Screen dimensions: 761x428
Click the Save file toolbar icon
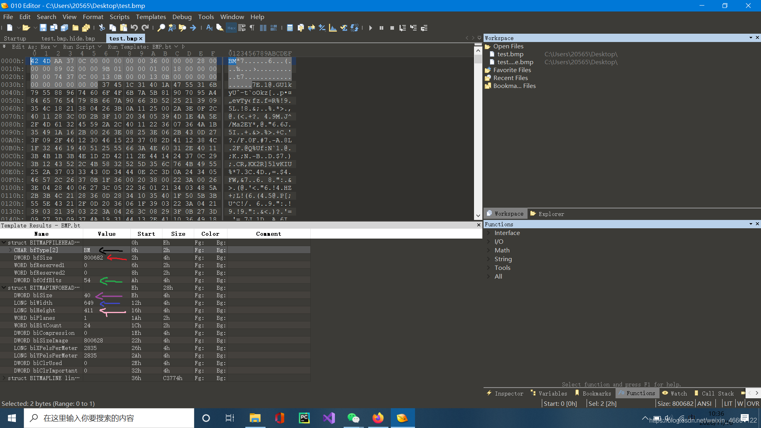click(x=43, y=28)
